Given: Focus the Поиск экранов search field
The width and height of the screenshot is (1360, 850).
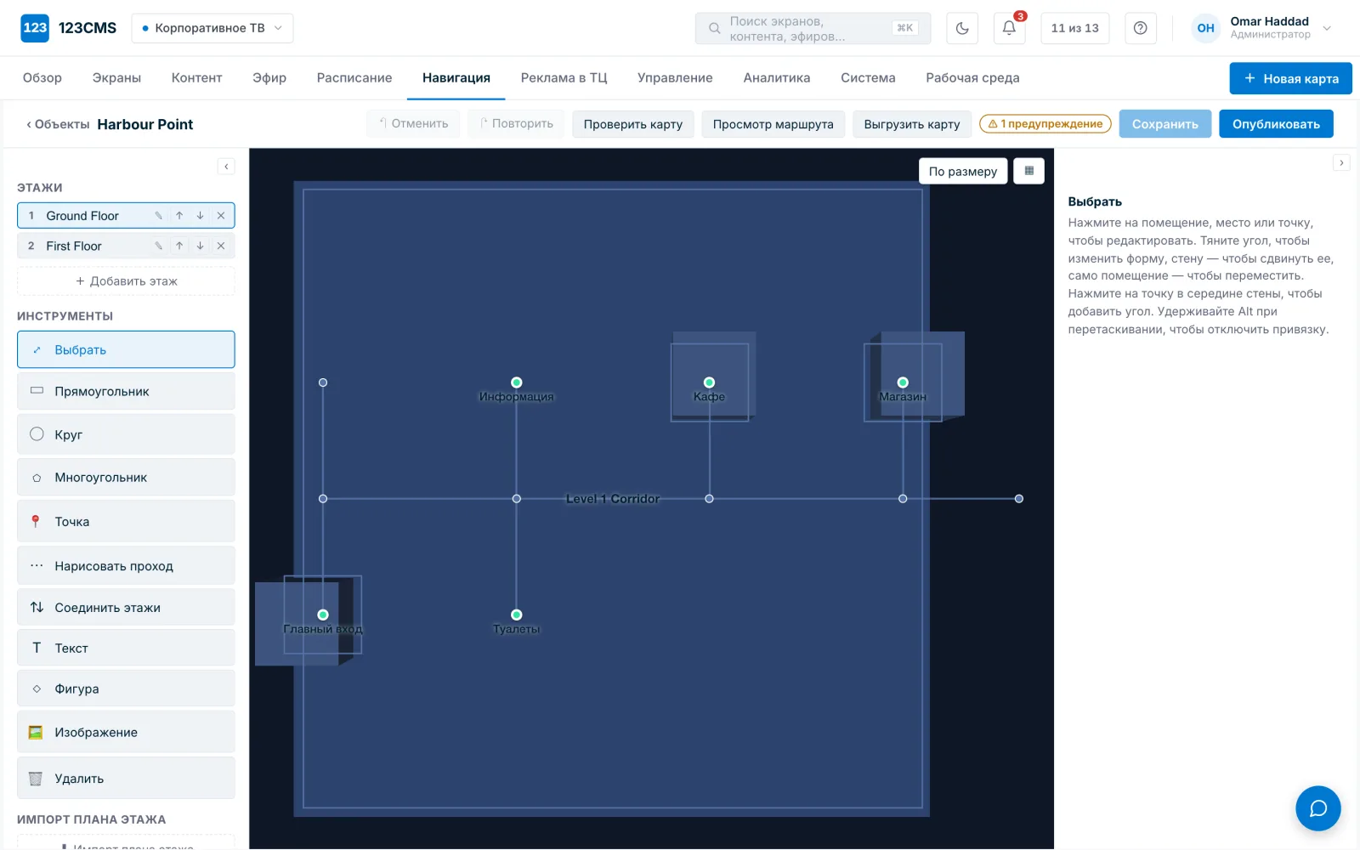Looking at the screenshot, I should point(813,28).
